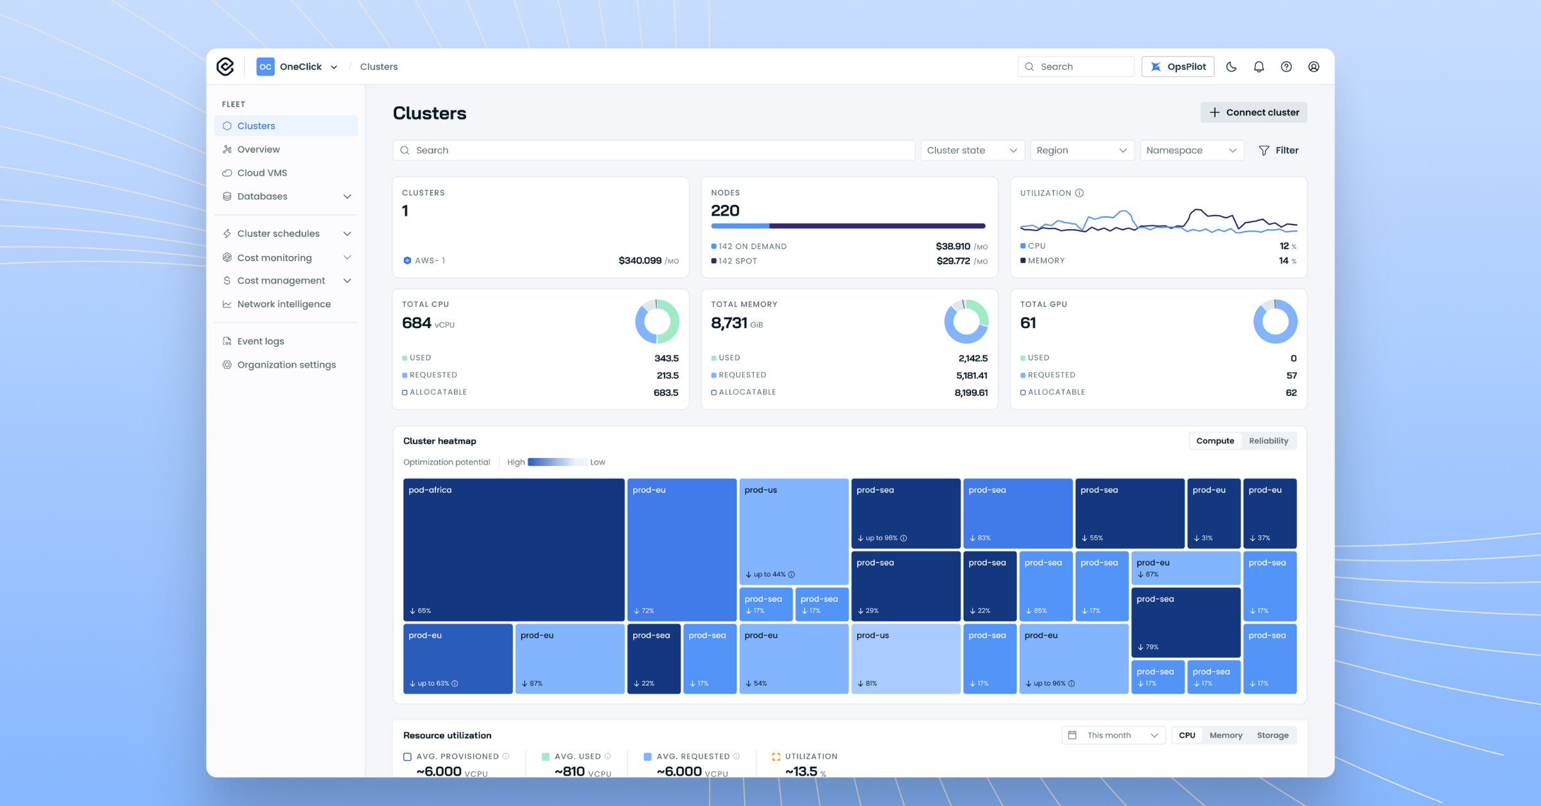
Task: Click the app logo in header
Action: pos(225,67)
